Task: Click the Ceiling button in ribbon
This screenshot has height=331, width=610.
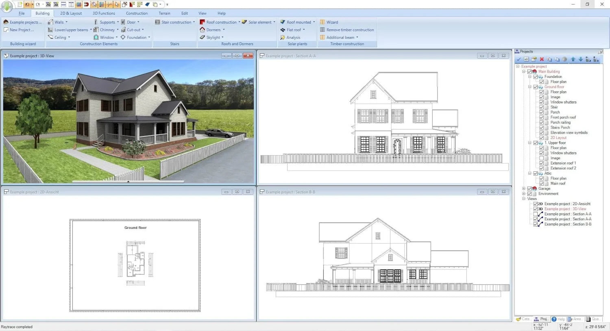Action: coord(59,37)
